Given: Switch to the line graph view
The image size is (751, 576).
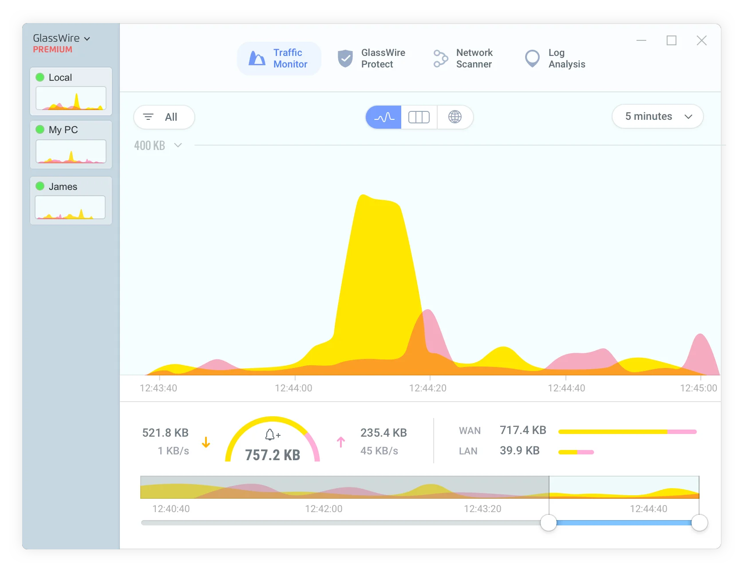Looking at the screenshot, I should point(384,117).
